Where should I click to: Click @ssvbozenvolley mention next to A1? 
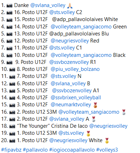coord(72,91)
